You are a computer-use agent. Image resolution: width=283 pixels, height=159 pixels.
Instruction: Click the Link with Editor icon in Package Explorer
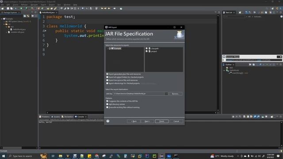coord(28,16)
